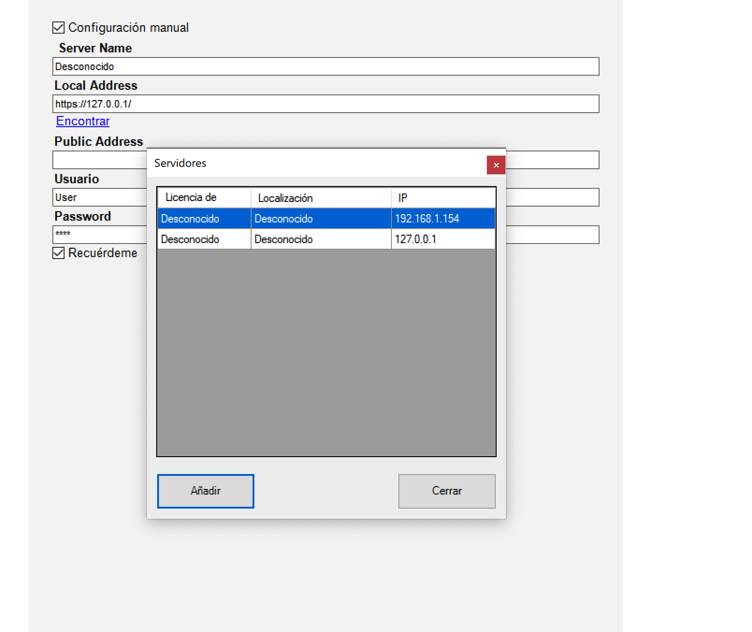Select the server row with IP 127.0.0.1

tap(443, 239)
